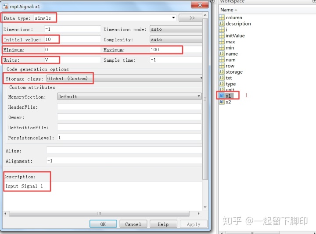Click the mpt.Signal dialog title icon
Image resolution: width=316 pixels, height=234 pixels.
point(5,7)
